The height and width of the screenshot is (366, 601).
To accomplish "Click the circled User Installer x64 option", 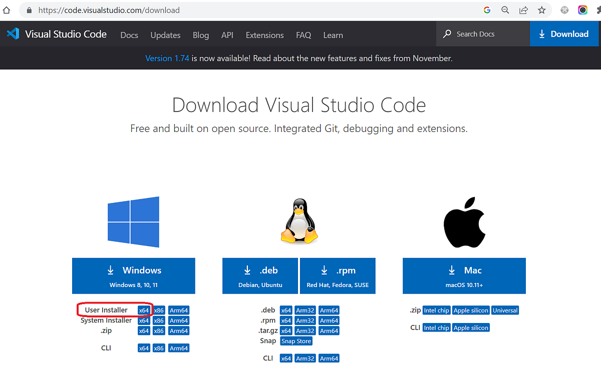I will click(144, 310).
